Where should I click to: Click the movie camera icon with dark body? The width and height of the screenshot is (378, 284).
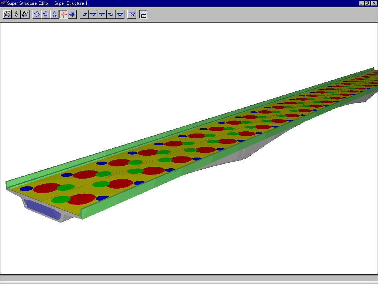[25, 14]
